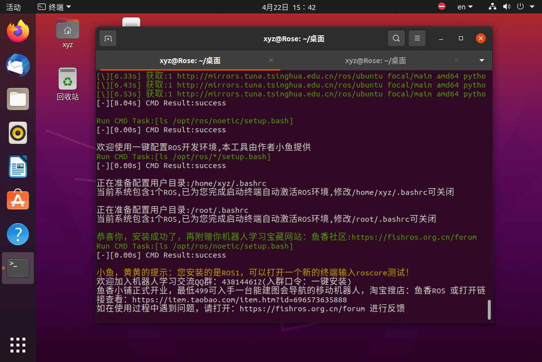Screen dimensions: 542x362
Task: Open the 终端 app menu in top bar
Action: (54, 7)
